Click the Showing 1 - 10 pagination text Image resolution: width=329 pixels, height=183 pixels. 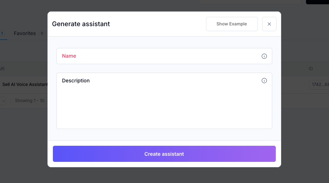(x=29, y=101)
